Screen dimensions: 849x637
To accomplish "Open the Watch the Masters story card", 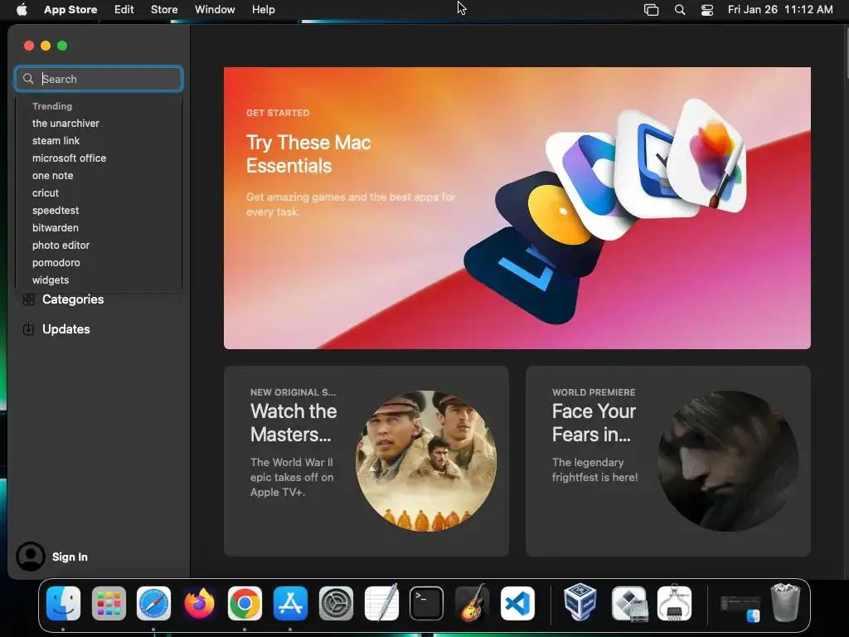I will [366, 461].
